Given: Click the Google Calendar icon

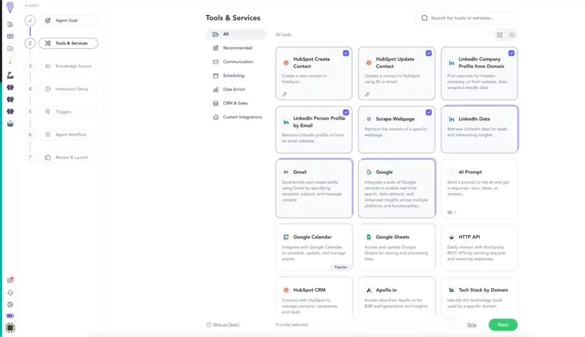Looking at the screenshot, I should pyautogui.click(x=286, y=237).
